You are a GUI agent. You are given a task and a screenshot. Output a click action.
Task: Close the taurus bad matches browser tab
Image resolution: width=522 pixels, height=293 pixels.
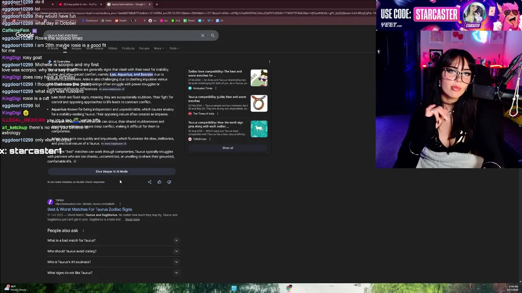(150, 4)
